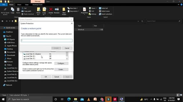Open the File tab
The width and height of the screenshot is (183, 102).
click(4, 5)
